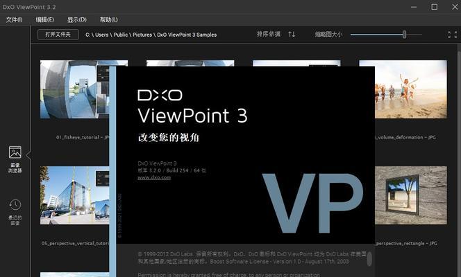461x277 pixels.
Task: Select the beach volume_deformation thumbnail
Action: 411,89
